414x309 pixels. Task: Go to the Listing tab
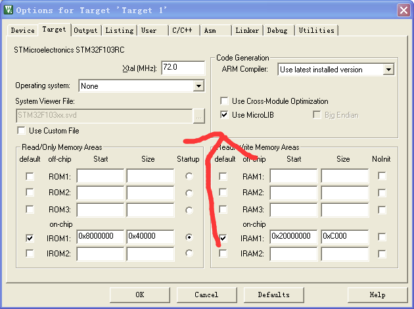[x=120, y=31]
